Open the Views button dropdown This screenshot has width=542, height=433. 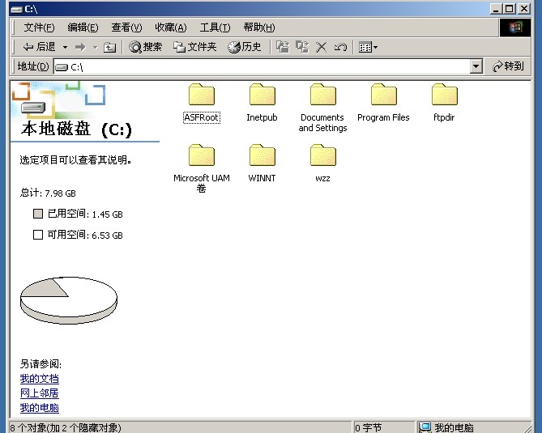point(368,47)
